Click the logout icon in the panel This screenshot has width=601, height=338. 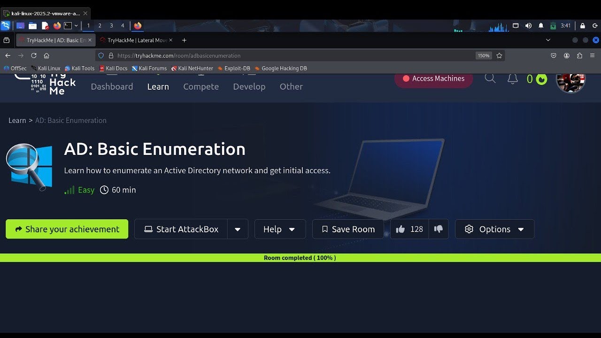(594, 26)
